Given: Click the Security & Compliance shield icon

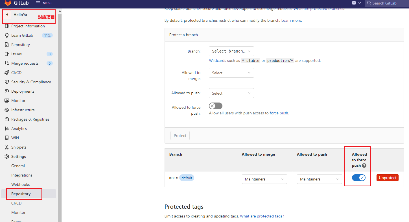Looking at the screenshot, I should 7,82.
